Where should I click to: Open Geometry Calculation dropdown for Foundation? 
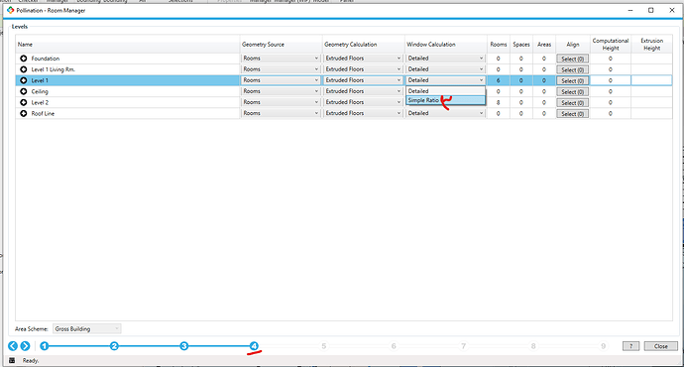[363, 59]
